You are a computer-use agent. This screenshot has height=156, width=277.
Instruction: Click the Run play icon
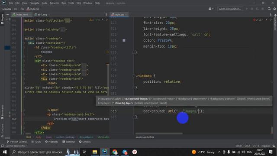tap(247, 9)
